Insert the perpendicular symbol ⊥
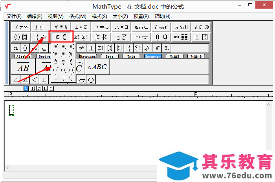Screen dimensions: 275x182 tap(44, 80)
